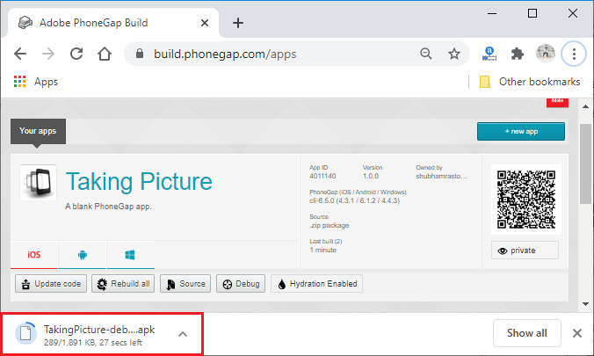Screen dimensions: 594x356
Task: Click 'A blank PhoneGap app.' description
Action: click(108, 207)
